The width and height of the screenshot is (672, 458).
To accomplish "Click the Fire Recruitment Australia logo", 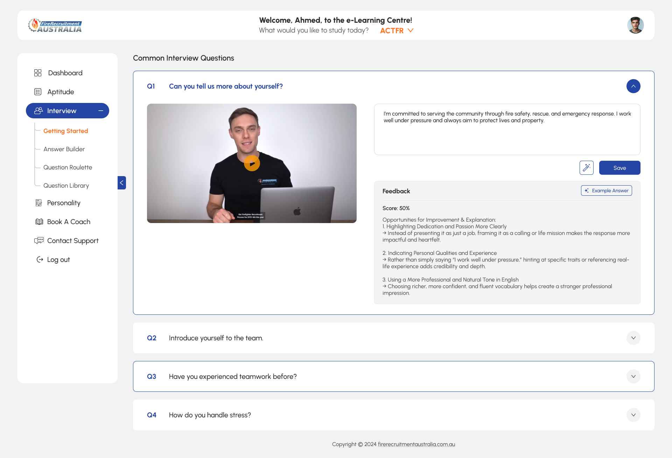I will coord(55,25).
